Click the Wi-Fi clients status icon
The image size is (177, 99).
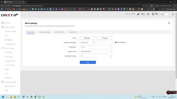pyautogui.click(x=157, y=14)
